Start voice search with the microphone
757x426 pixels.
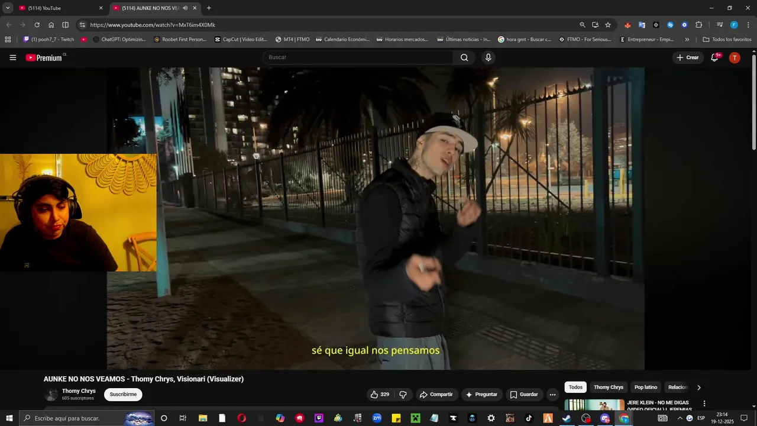(x=488, y=57)
